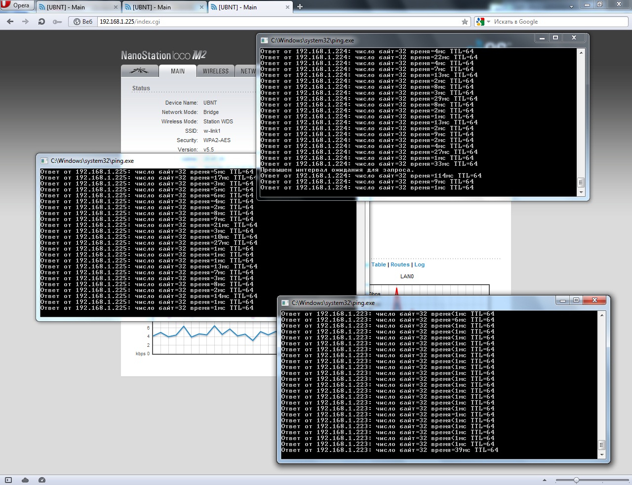Toggle the Opera panels button in status bar
This screenshot has height=485, width=632.
point(8,480)
